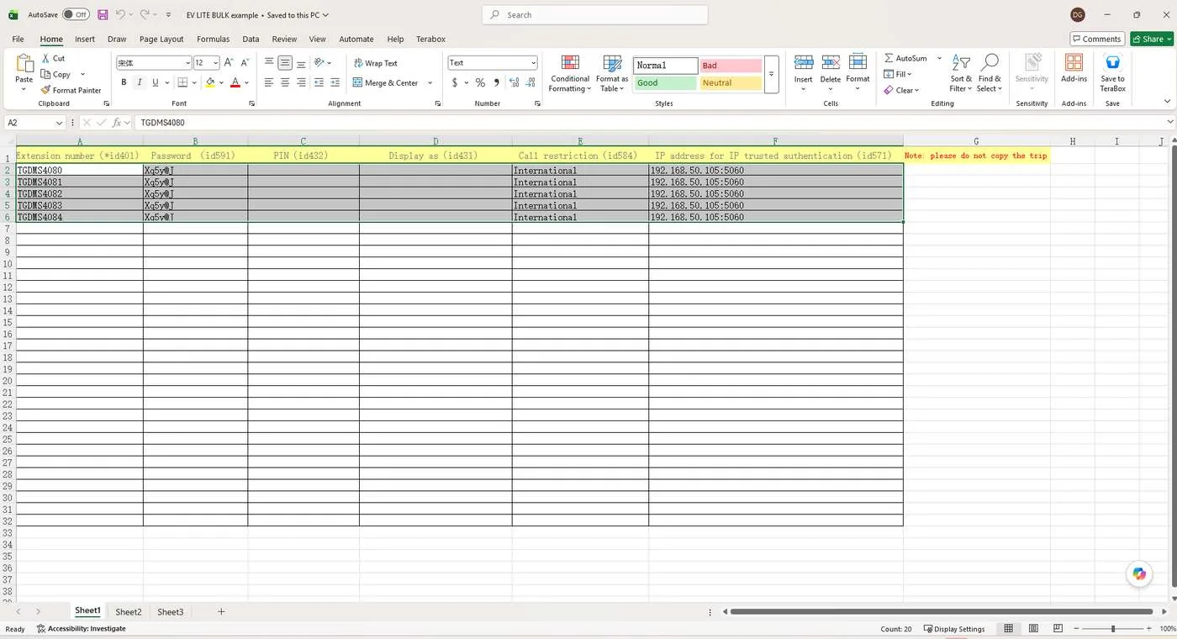Italicize text using the I button
The width and height of the screenshot is (1177, 639).
pos(140,82)
